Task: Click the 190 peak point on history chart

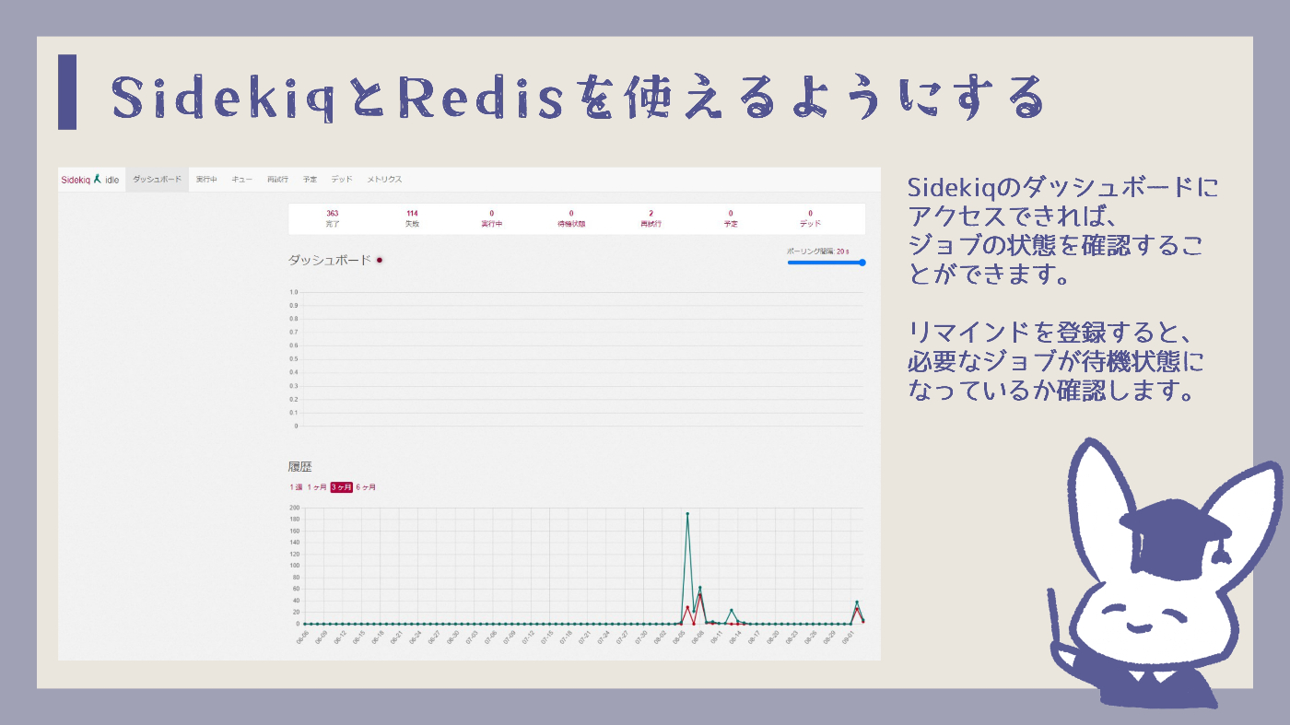Action: pyautogui.click(x=687, y=514)
